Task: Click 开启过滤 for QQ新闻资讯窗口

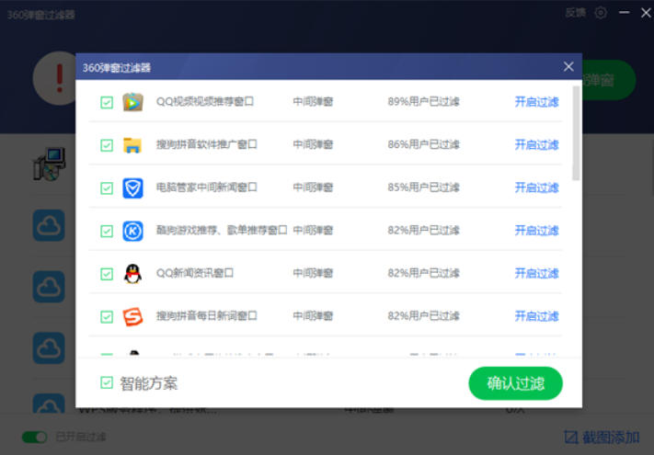Action: coord(536,274)
